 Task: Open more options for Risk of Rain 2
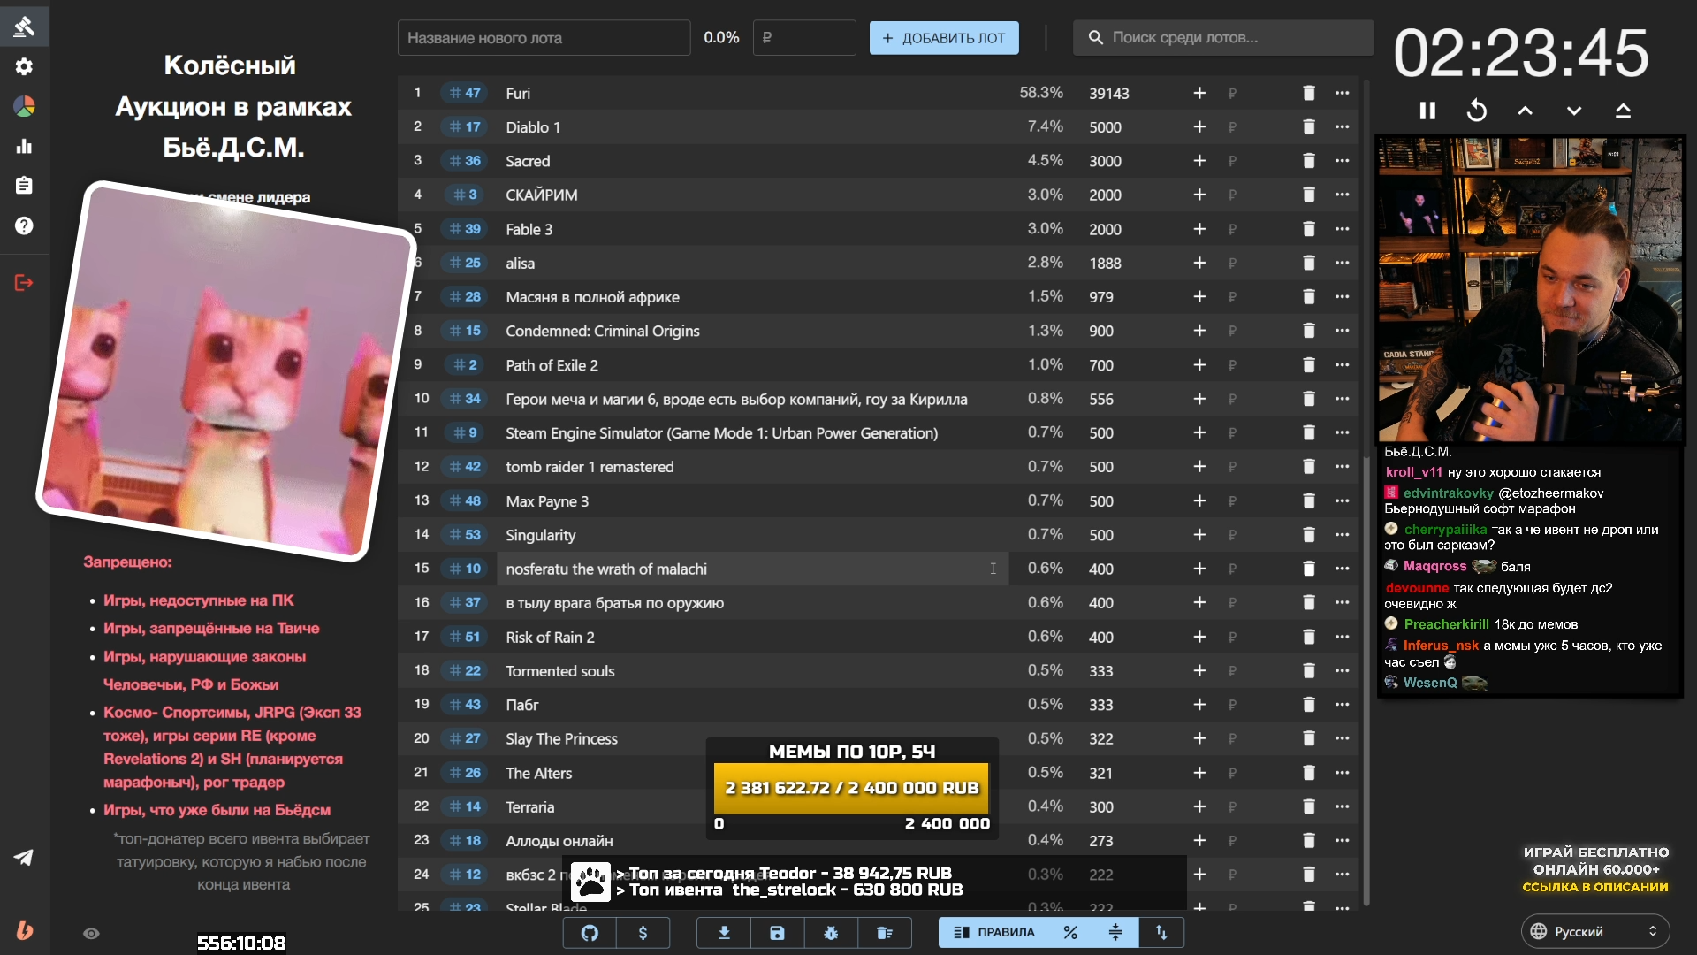point(1343,637)
